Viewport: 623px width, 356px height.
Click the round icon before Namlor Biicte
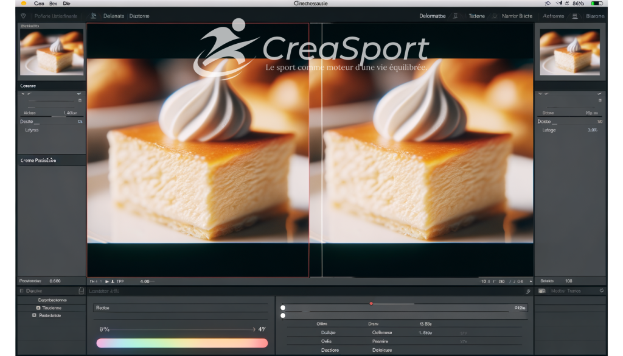click(x=494, y=16)
